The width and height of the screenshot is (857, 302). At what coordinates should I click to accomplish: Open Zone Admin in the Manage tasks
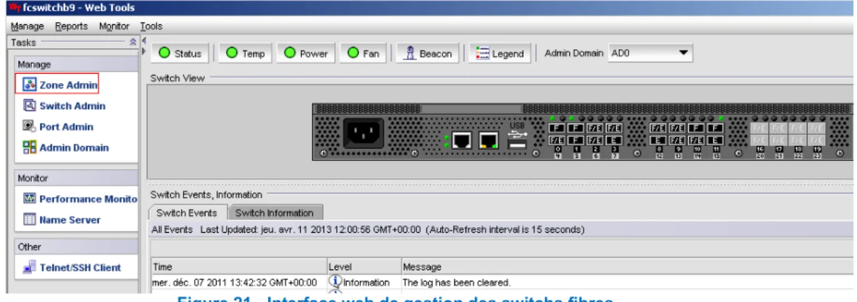coord(61,85)
